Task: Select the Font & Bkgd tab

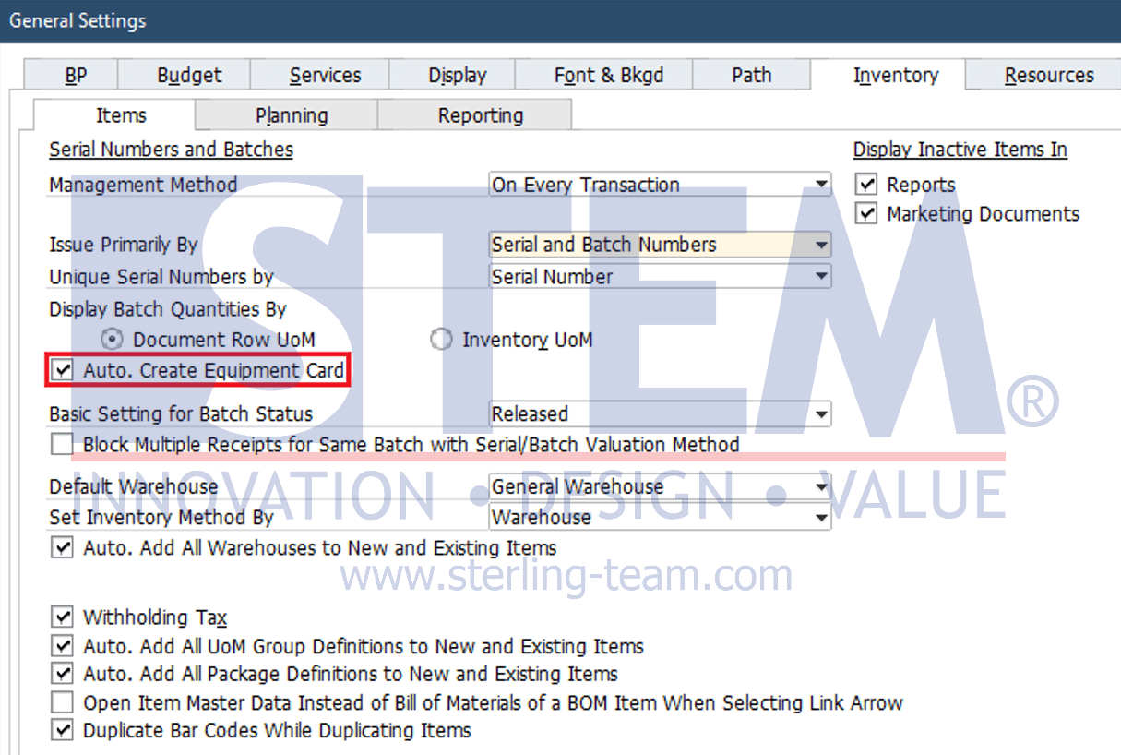Action: pyautogui.click(x=608, y=76)
